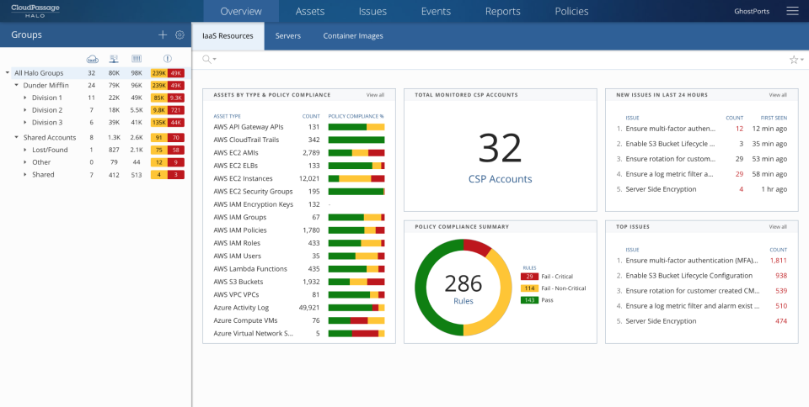Screen dimensions: 809x407
Task: Expand the Shared group
Action: pyautogui.click(x=25, y=174)
